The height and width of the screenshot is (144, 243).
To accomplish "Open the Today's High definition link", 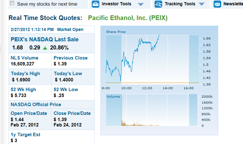I will pyautogui.click(x=25, y=74).
